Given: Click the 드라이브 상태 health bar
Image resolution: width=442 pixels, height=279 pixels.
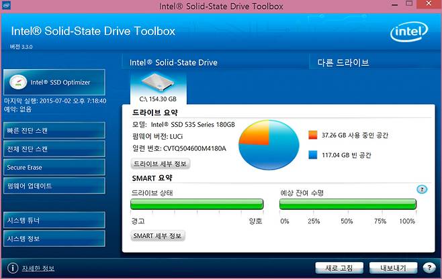Looking at the screenshot, I should point(197,204).
